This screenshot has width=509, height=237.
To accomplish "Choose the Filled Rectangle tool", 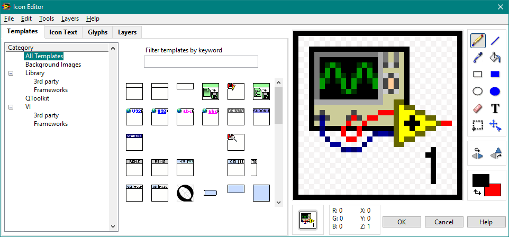I will 495,74.
